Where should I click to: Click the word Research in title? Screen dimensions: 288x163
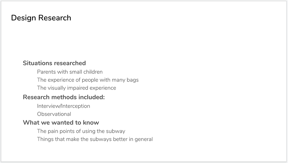[x=54, y=18]
